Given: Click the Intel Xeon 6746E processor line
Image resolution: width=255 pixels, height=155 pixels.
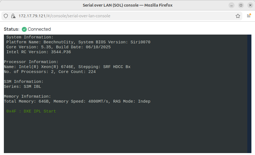Looking at the screenshot, I should coord(67,67).
